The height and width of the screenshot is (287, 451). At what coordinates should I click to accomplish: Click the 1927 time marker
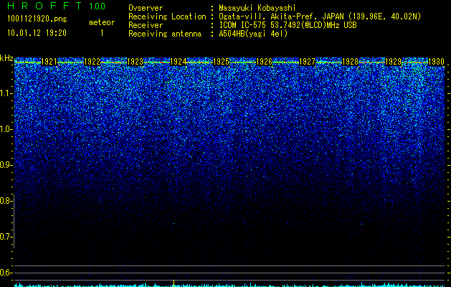tap(307, 62)
